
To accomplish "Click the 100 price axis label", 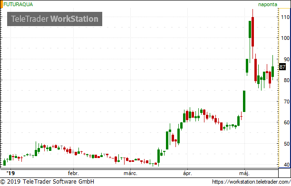I will coord(285,38).
